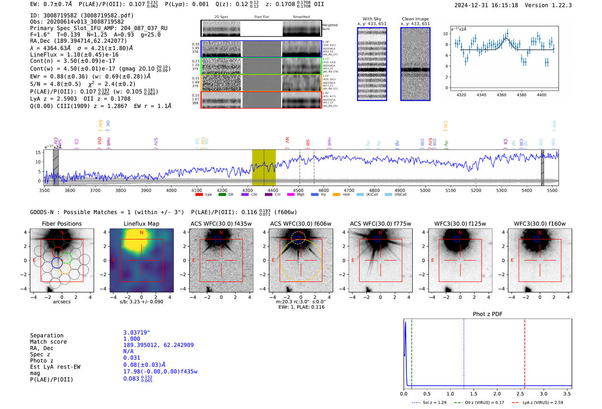This screenshot has height=409, width=602.
Task: Click the large orange circle in f606w image
Action: (x=301, y=260)
